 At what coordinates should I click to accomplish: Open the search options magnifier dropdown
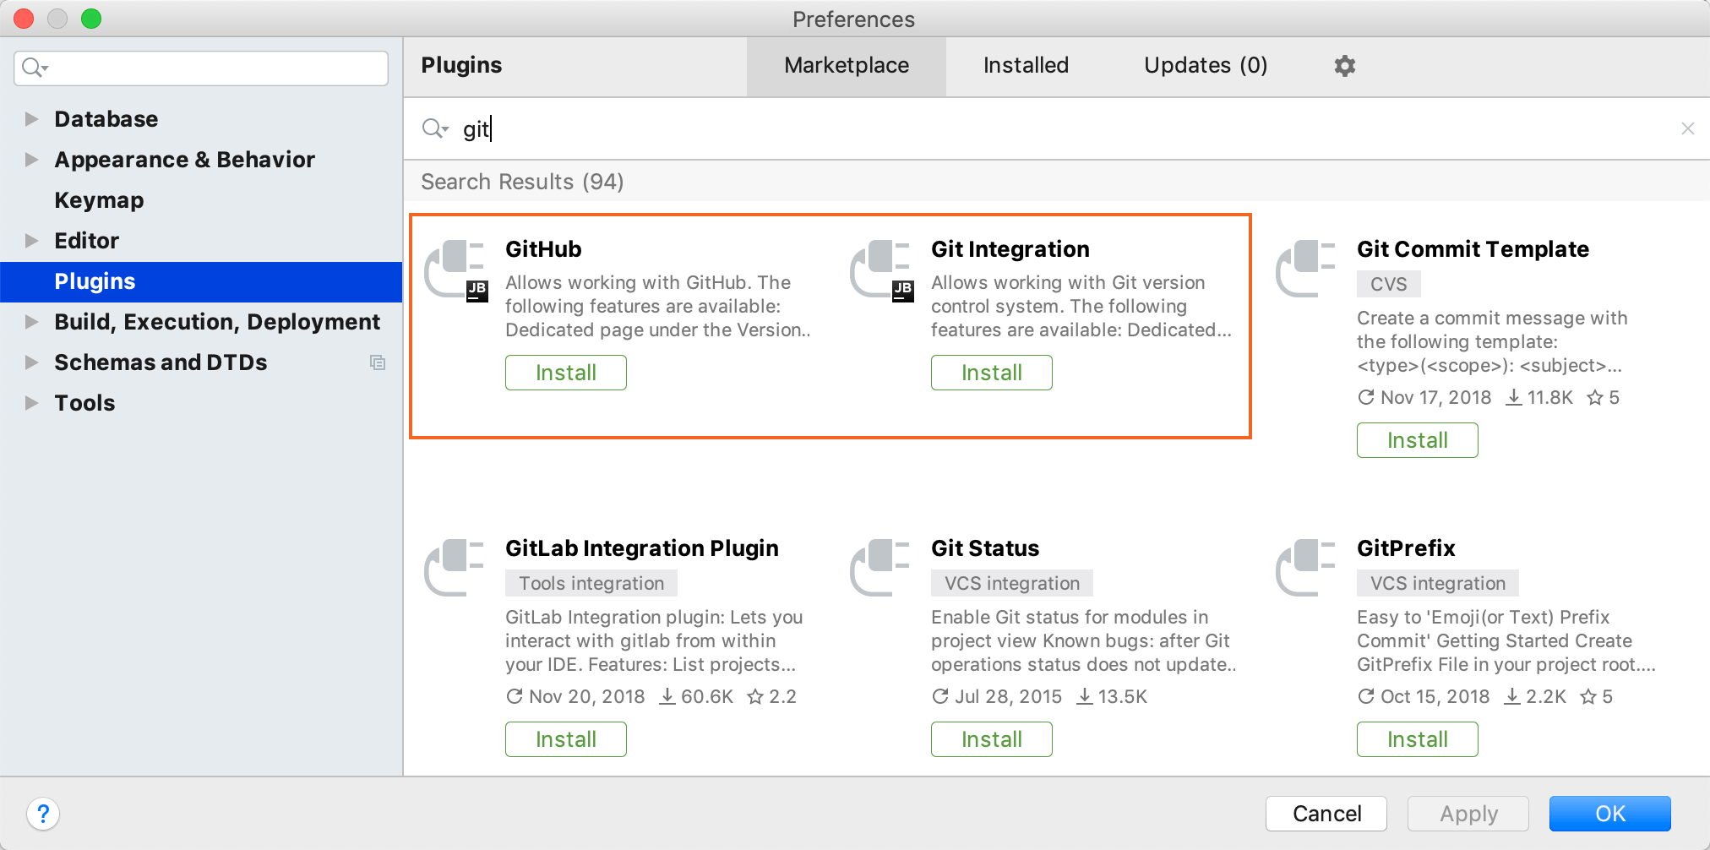(435, 128)
